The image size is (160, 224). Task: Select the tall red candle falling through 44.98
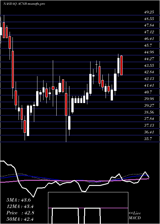point(13,69)
